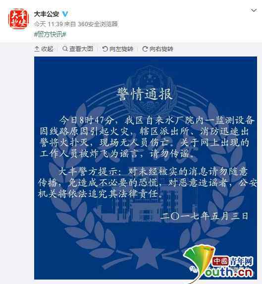Open the 大丰公安 account name
Screen dimensions: 262x284
click(x=47, y=14)
